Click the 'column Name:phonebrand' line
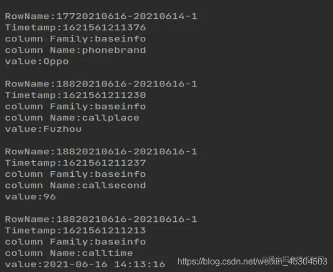Screen dimensions: 333x272 pyautogui.click(x=76, y=50)
